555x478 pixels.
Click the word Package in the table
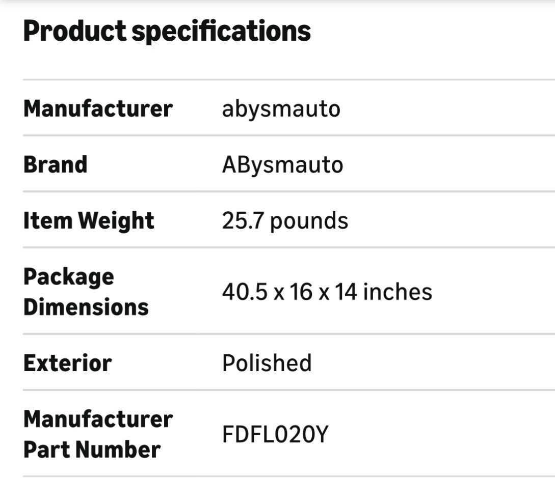[69, 277]
